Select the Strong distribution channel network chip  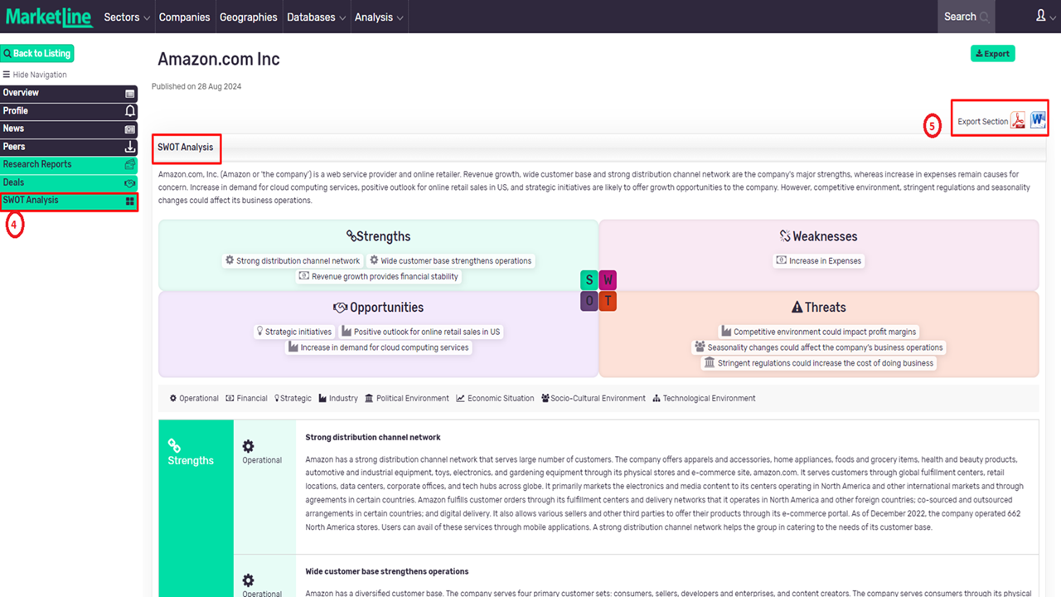(x=293, y=260)
